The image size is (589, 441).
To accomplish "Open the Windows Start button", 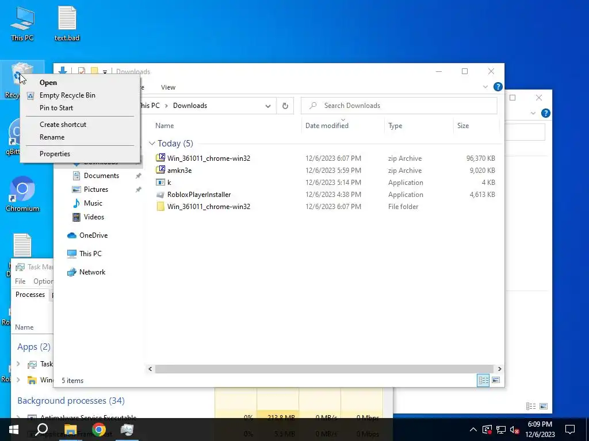I will pos(14,430).
